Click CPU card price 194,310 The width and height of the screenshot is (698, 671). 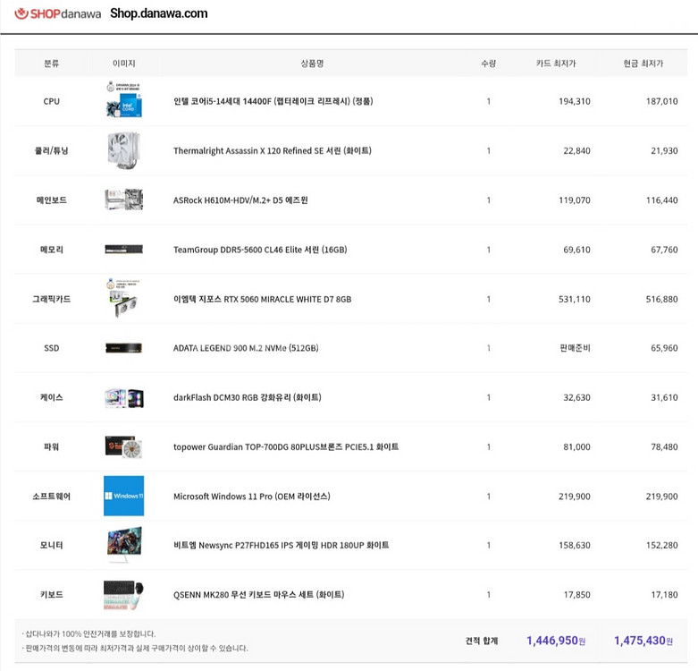click(x=575, y=101)
